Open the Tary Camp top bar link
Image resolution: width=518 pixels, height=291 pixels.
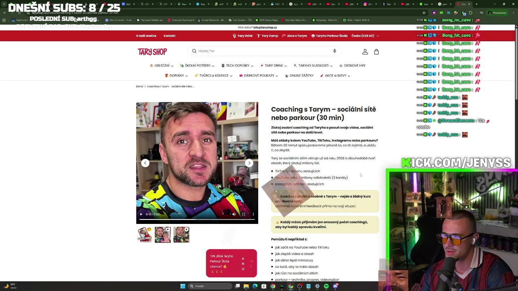267,36
